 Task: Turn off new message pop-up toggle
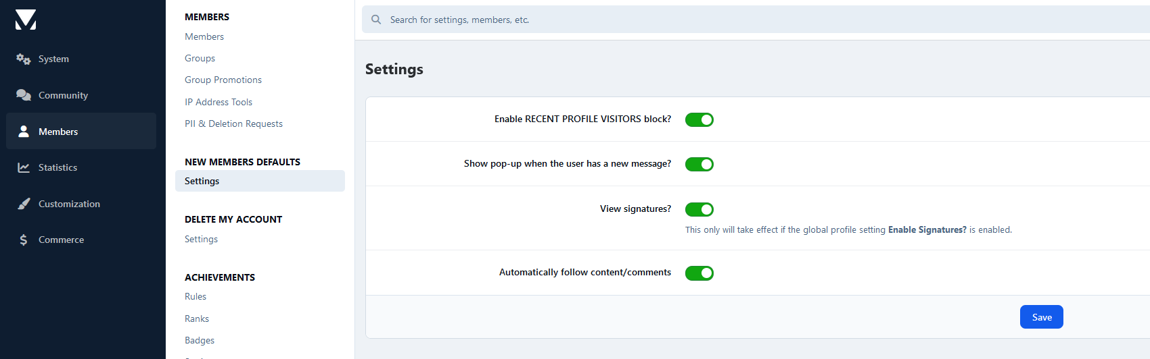point(699,164)
